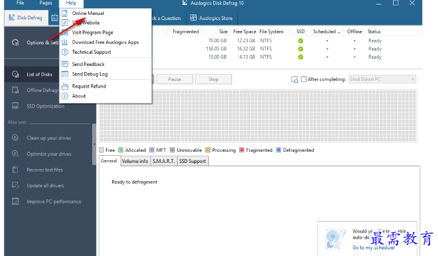Click the Stop button
The height and width of the screenshot is (256, 438).
(x=213, y=79)
